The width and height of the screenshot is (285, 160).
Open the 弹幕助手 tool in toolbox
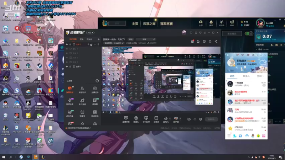coord(70,90)
